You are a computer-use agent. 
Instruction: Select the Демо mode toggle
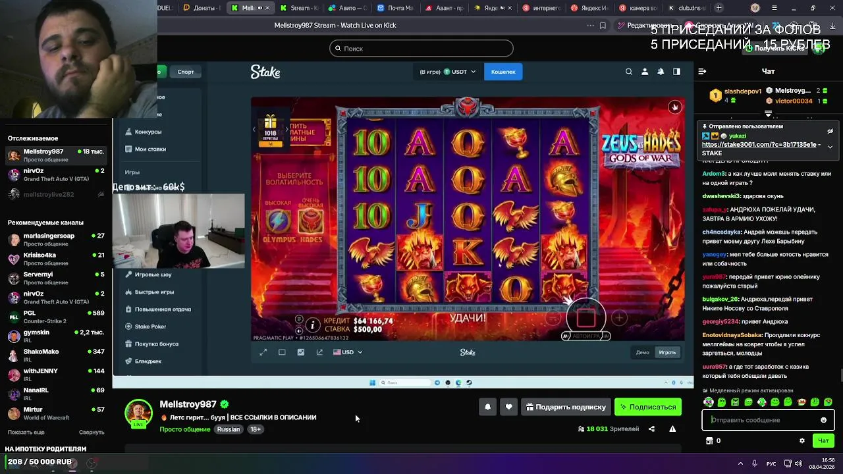click(x=643, y=352)
